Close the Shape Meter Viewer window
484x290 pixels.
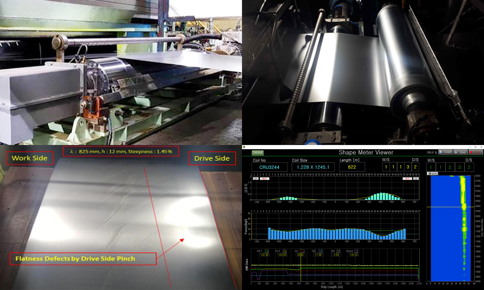pyautogui.click(x=481, y=147)
